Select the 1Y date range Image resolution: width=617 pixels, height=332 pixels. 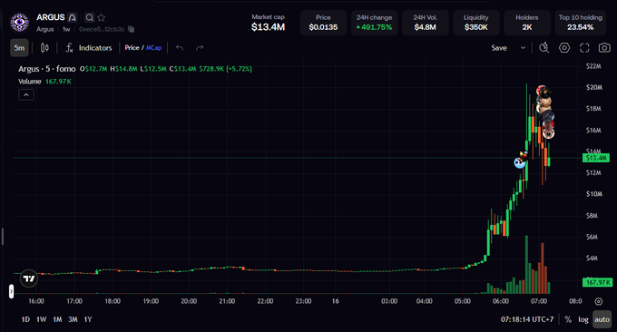(88, 319)
